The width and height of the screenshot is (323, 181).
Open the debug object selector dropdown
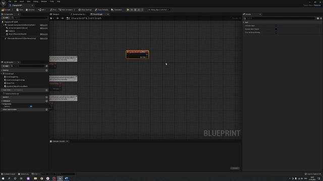point(158,10)
